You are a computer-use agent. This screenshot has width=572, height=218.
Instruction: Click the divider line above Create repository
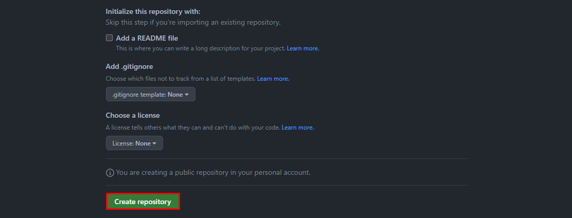click(287, 185)
